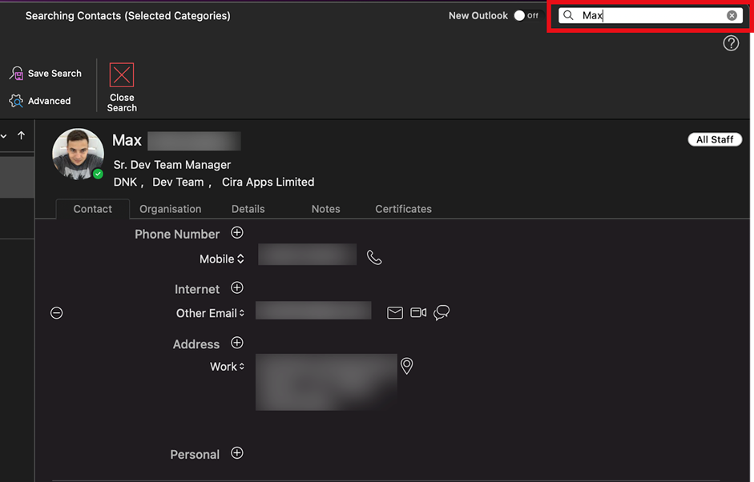Click the Cira Apps Limited company text
This screenshot has width=754, height=482.
pos(268,182)
